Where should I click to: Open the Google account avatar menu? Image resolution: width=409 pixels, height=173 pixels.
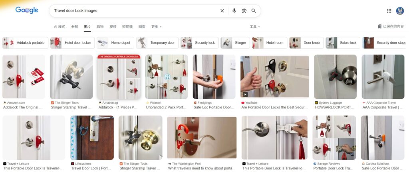400,11
